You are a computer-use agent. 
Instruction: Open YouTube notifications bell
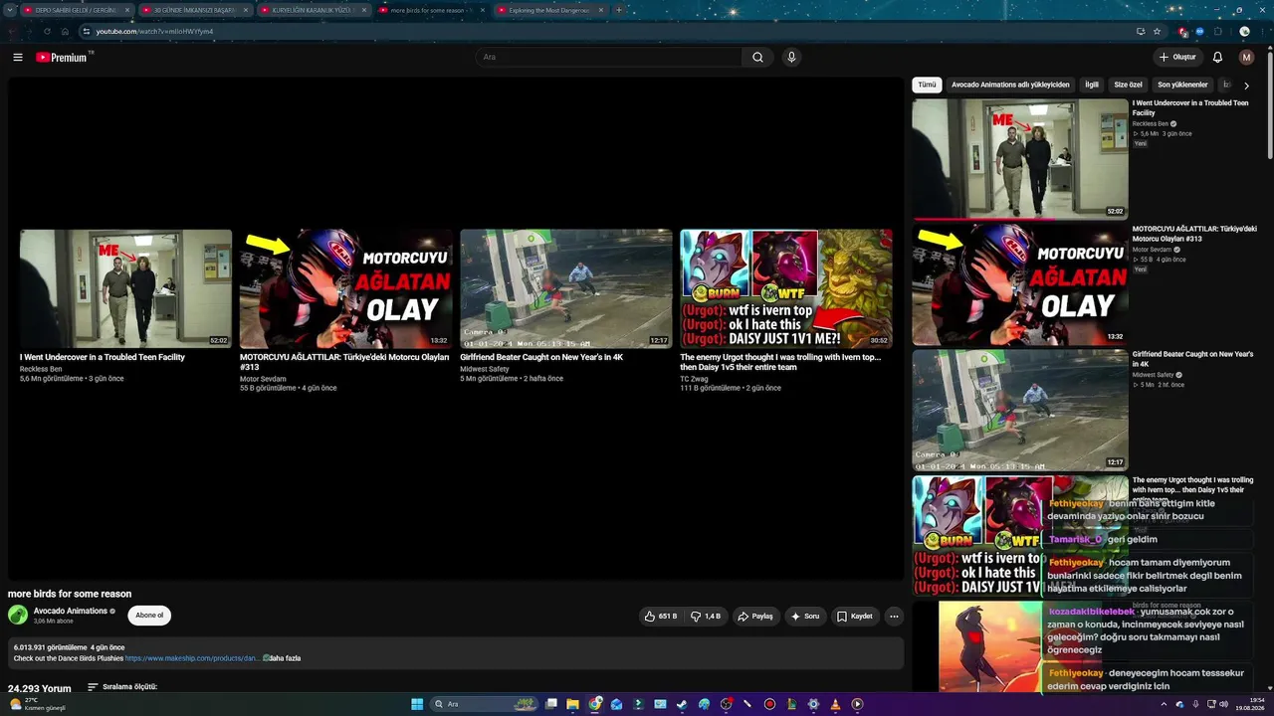click(1217, 58)
